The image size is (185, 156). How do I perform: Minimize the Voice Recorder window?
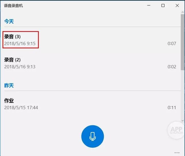coord(149,5)
